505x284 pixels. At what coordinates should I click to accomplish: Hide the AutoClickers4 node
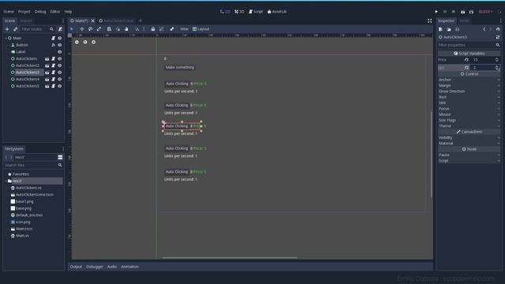point(60,79)
